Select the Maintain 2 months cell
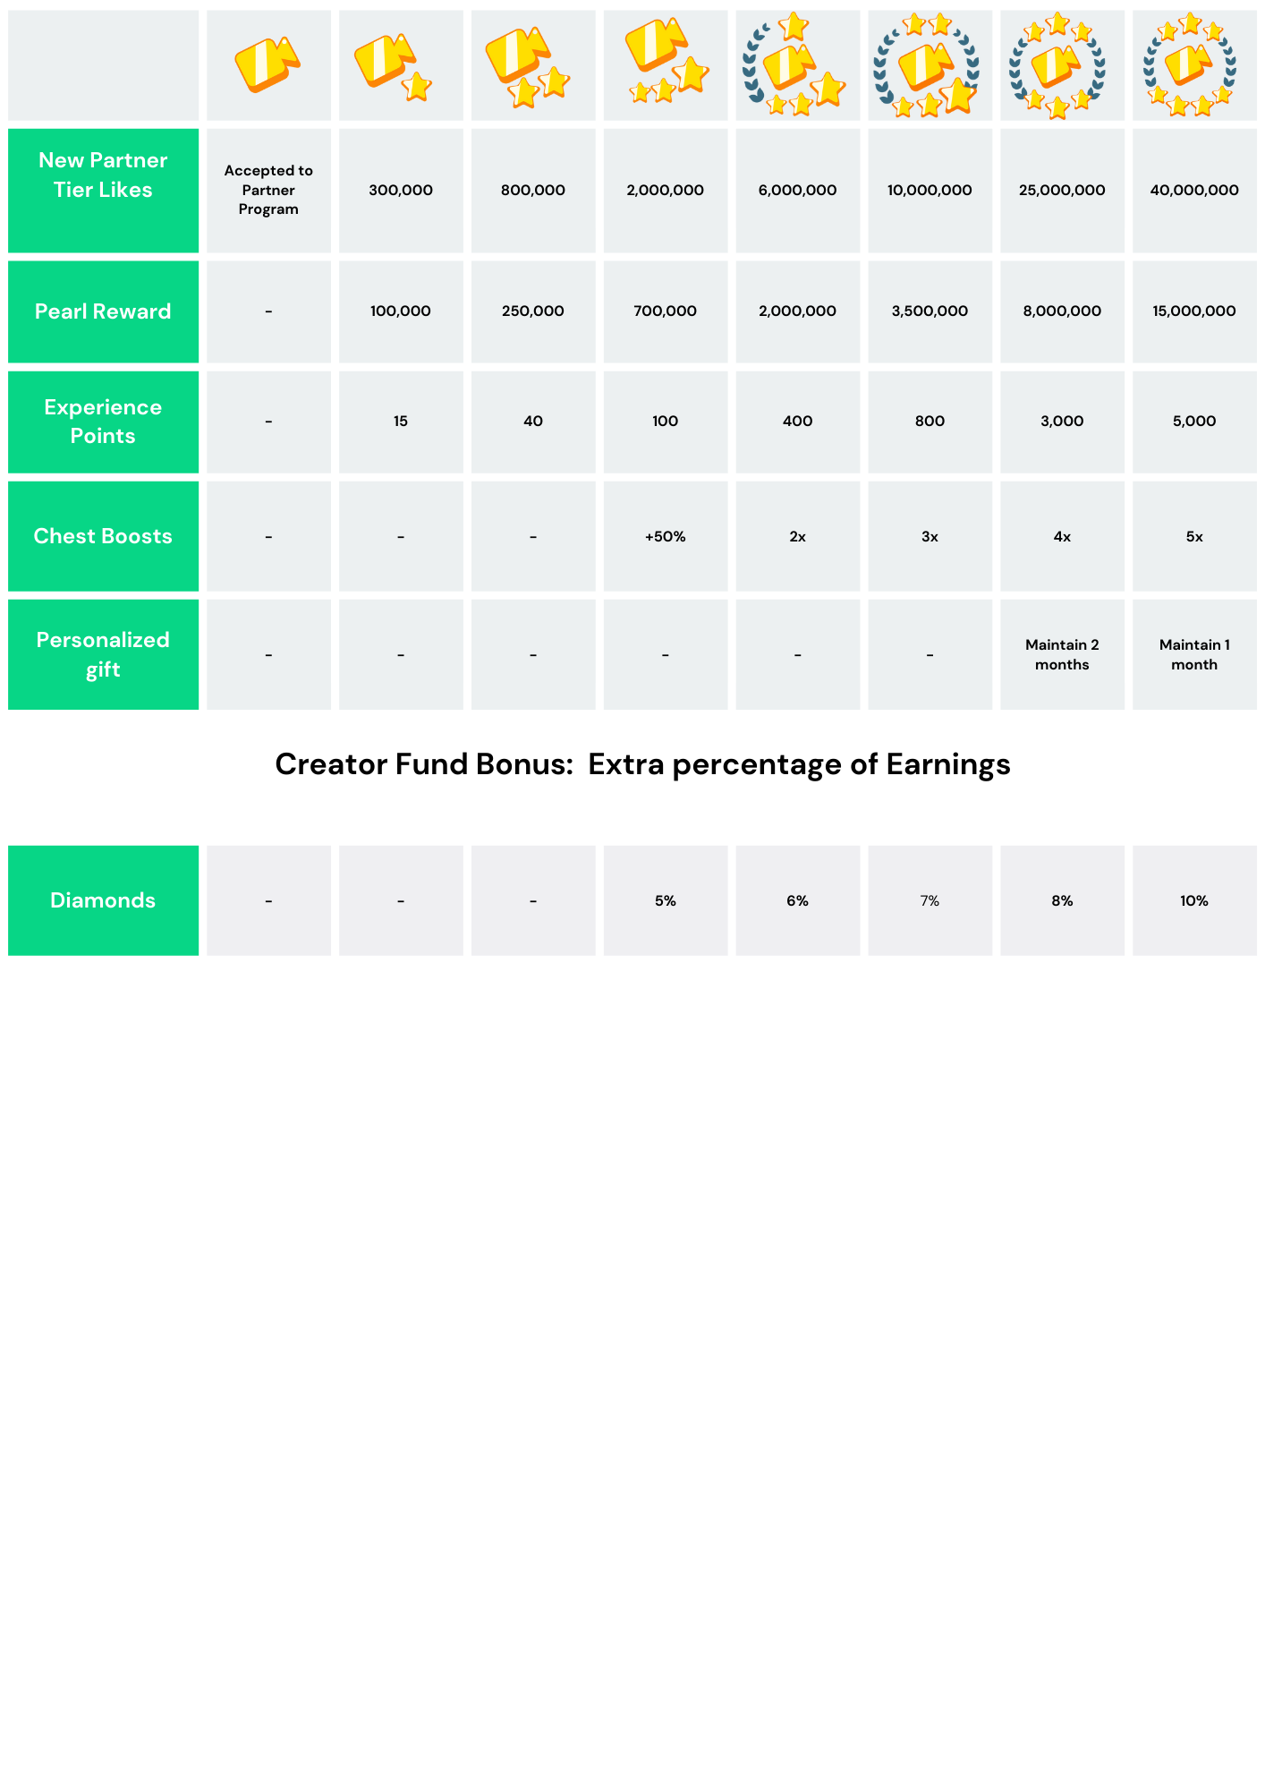 (x=1062, y=654)
